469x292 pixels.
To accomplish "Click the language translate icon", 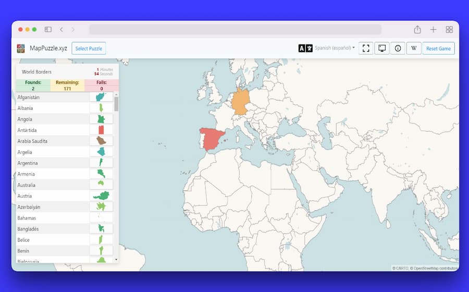I will click(x=305, y=48).
